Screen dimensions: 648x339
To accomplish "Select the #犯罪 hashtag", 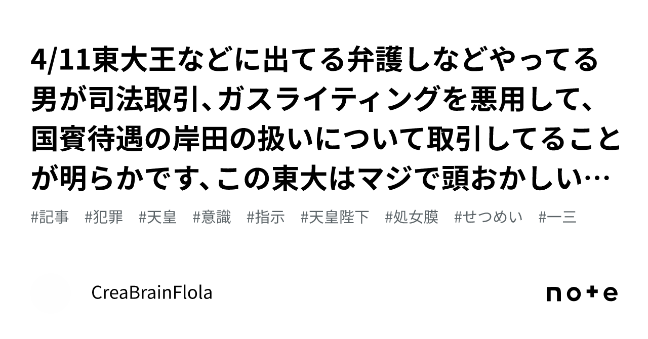I will pos(104,218).
